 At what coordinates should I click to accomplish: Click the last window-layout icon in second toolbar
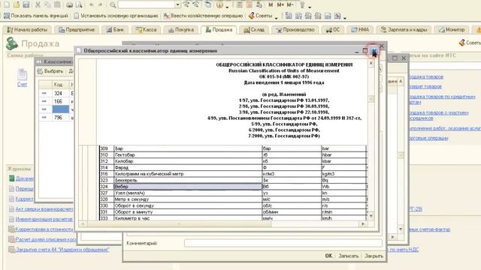[337, 16]
